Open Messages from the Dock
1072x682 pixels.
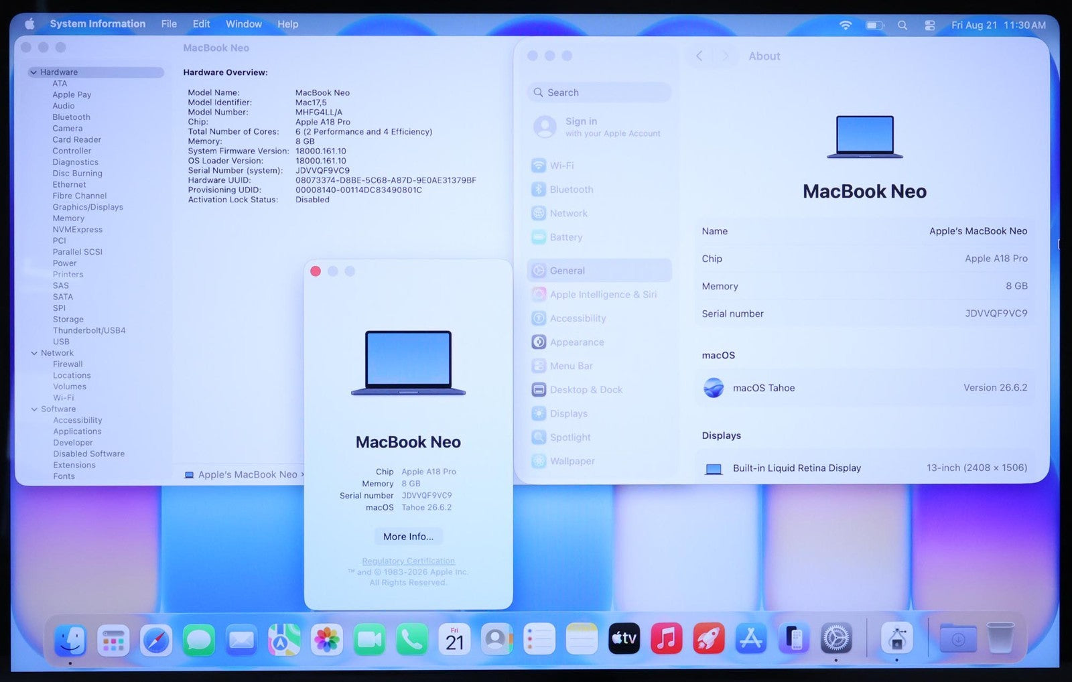[x=199, y=640]
